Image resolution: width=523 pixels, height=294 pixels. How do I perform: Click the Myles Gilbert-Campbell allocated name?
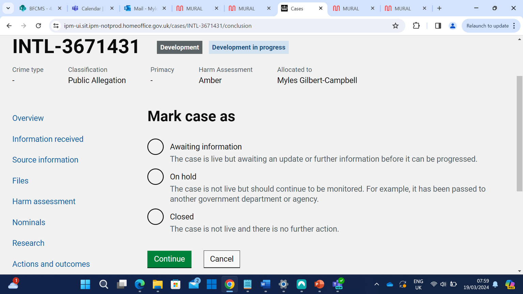(317, 80)
